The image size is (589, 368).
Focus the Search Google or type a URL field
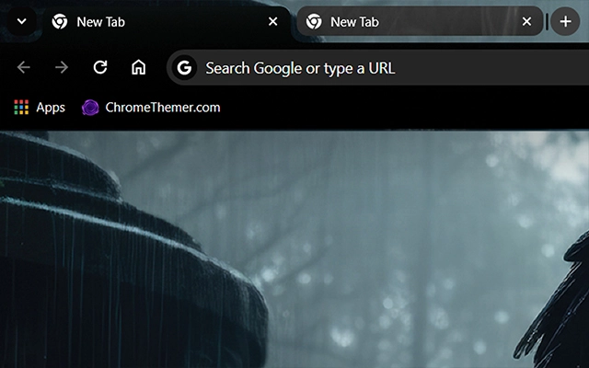coord(377,67)
